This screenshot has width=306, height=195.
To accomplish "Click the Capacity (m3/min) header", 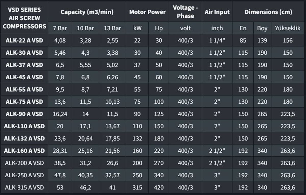I will pos(87,12).
